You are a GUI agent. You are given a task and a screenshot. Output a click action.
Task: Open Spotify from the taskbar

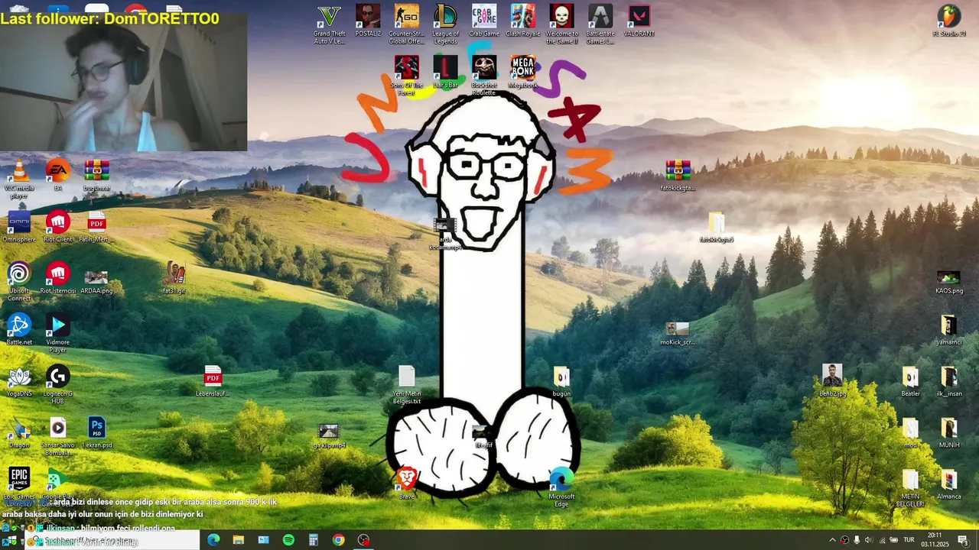point(288,540)
